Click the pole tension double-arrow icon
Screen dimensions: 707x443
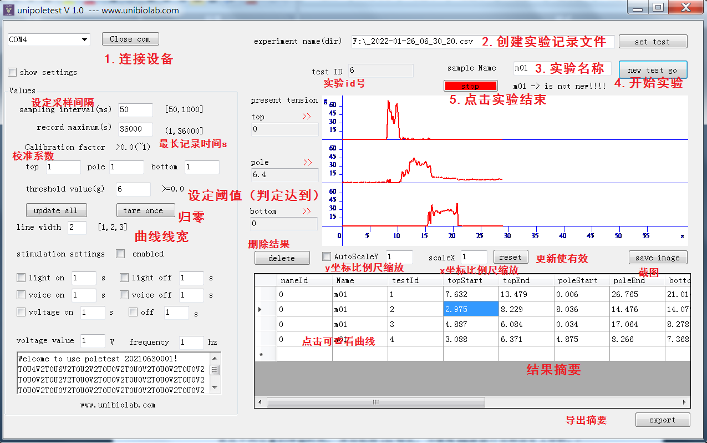(307, 163)
